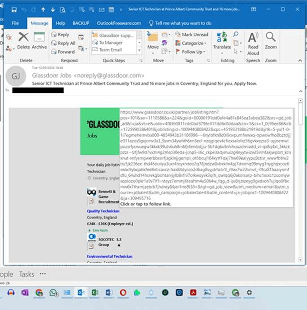307x310 pixels.
Task: Mark the email as Unread
Action: 192,35
